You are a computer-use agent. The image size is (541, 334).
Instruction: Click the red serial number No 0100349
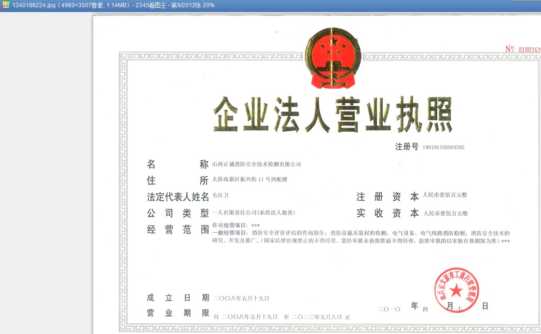coord(523,49)
